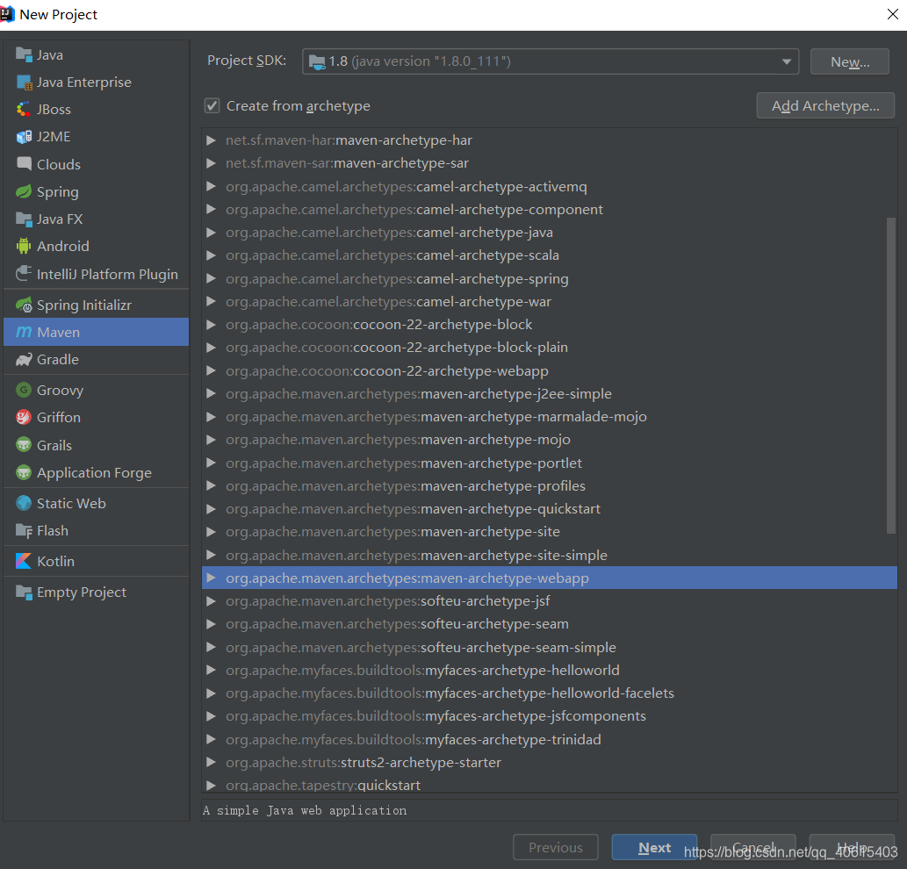Click the J2ME icon
This screenshot has height=869, width=907.
point(24,137)
